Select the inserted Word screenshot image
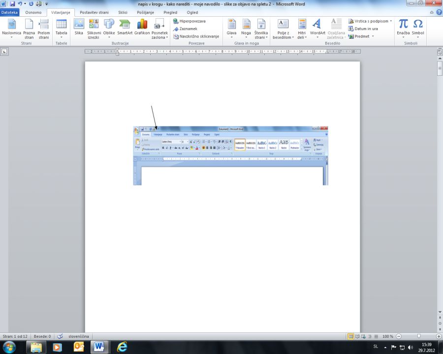The image size is (443, 354). 230,156
